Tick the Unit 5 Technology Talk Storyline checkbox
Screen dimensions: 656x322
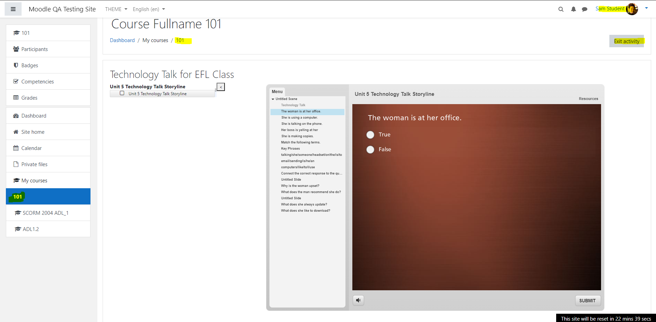click(122, 93)
